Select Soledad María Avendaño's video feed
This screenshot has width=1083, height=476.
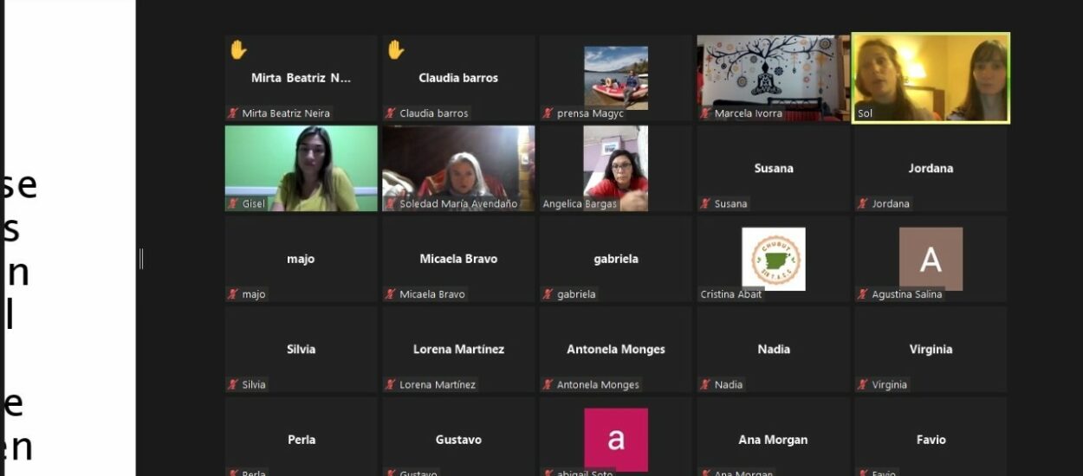point(458,169)
